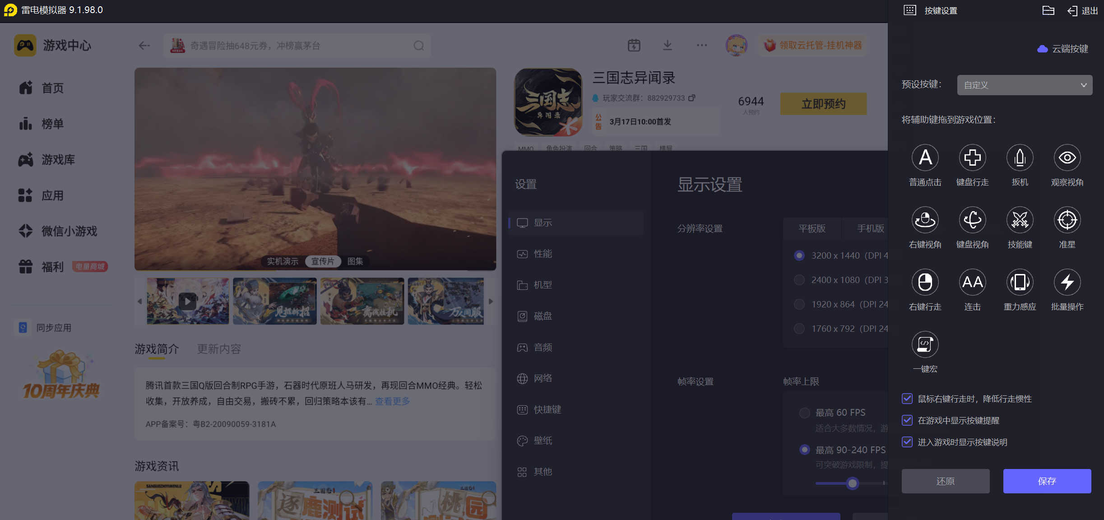This screenshot has height=520, width=1104.
Task: Switch to the 性能 settings tab
Action: click(543, 254)
